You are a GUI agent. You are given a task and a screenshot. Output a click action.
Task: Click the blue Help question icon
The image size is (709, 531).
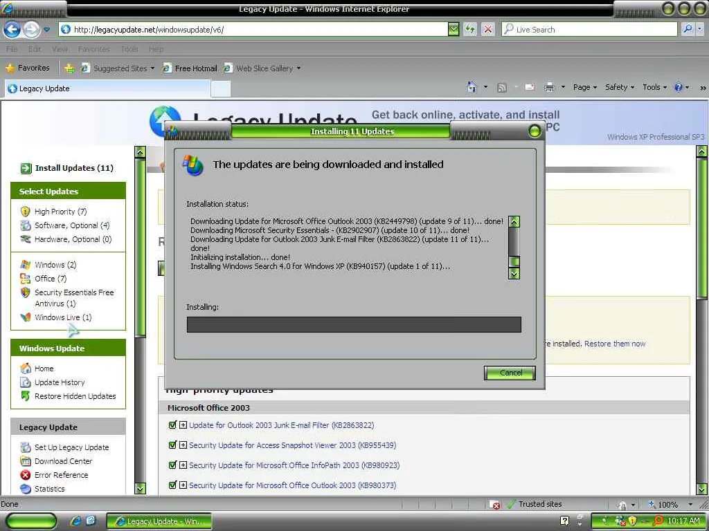click(x=679, y=87)
